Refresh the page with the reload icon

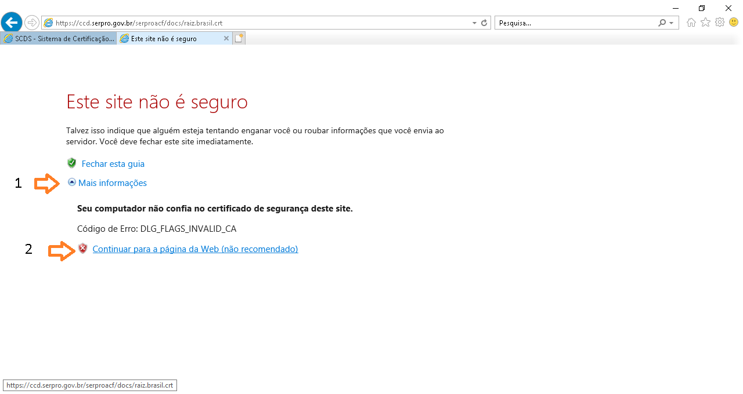click(484, 23)
